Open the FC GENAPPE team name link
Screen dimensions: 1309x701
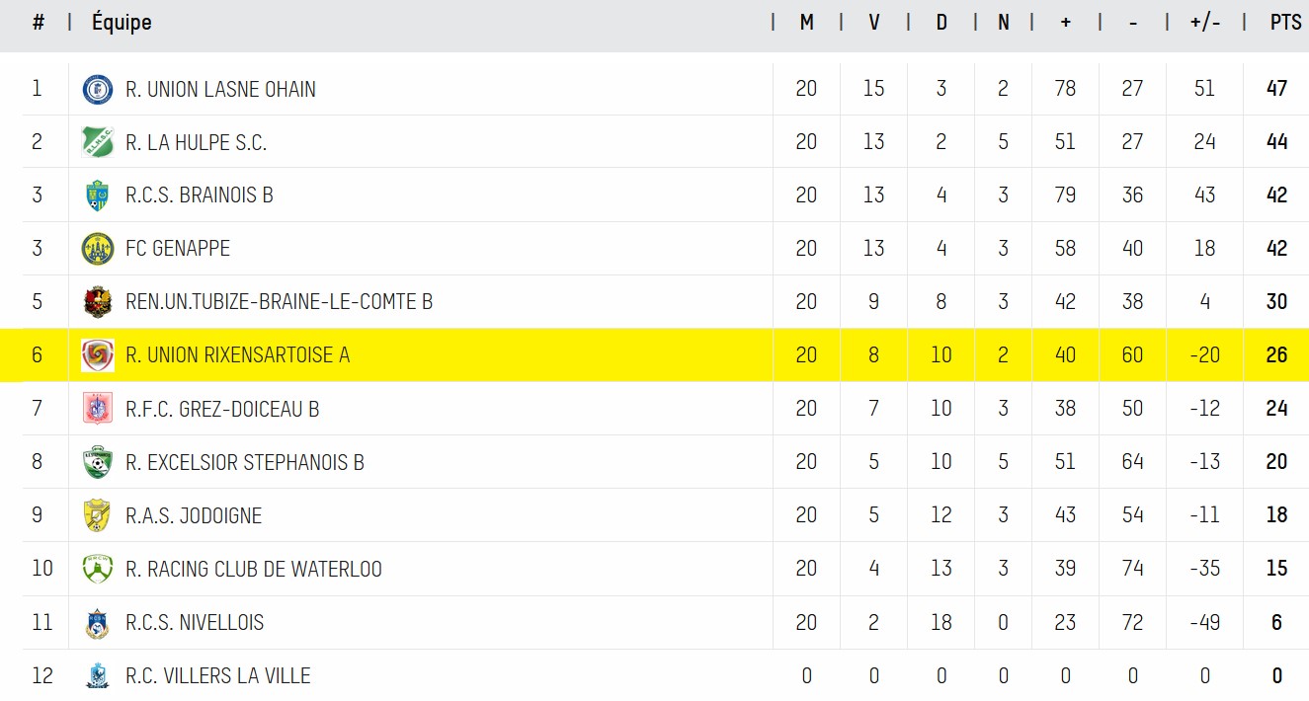(x=178, y=249)
